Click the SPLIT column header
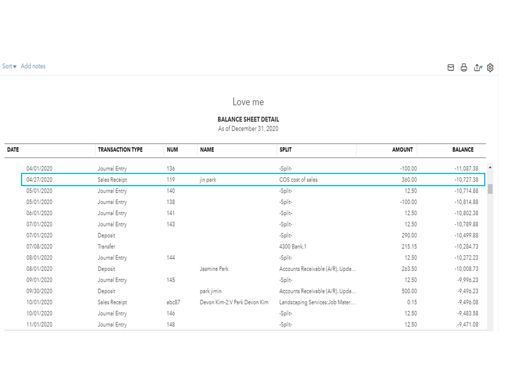 tap(285, 150)
